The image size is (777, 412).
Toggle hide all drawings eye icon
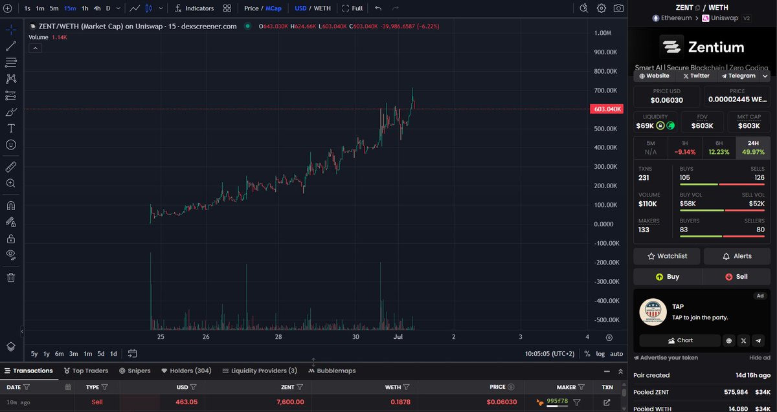[11, 255]
